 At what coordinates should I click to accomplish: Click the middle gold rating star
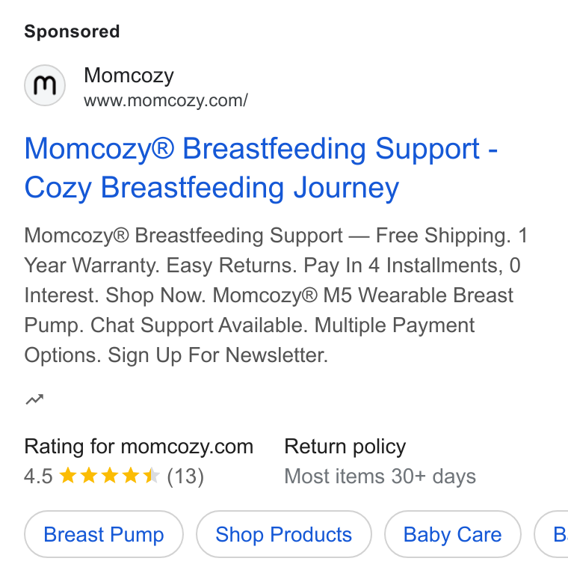pos(110,476)
